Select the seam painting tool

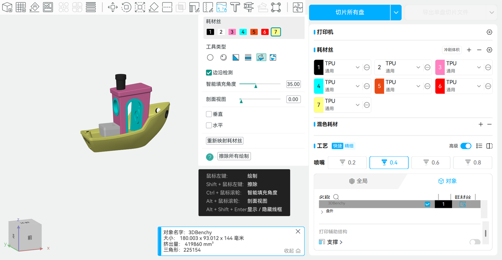[x=208, y=7]
